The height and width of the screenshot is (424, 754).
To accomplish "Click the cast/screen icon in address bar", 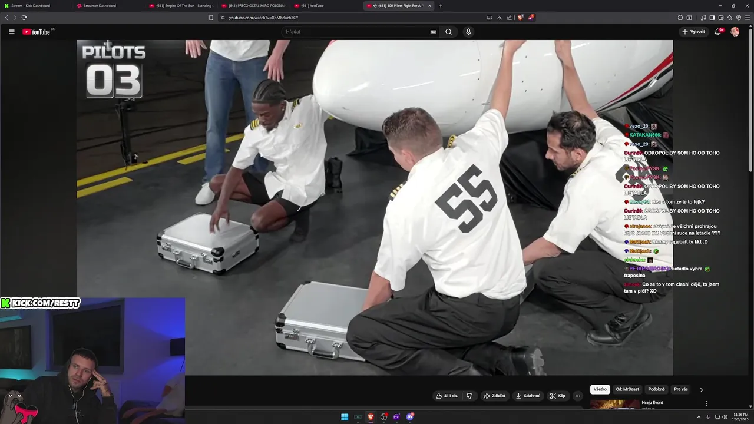I will [x=490, y=18].
